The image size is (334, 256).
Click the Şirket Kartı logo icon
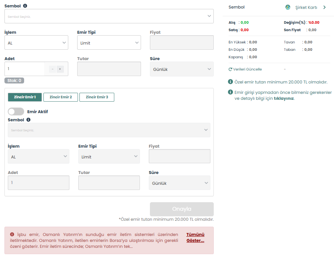288,7
